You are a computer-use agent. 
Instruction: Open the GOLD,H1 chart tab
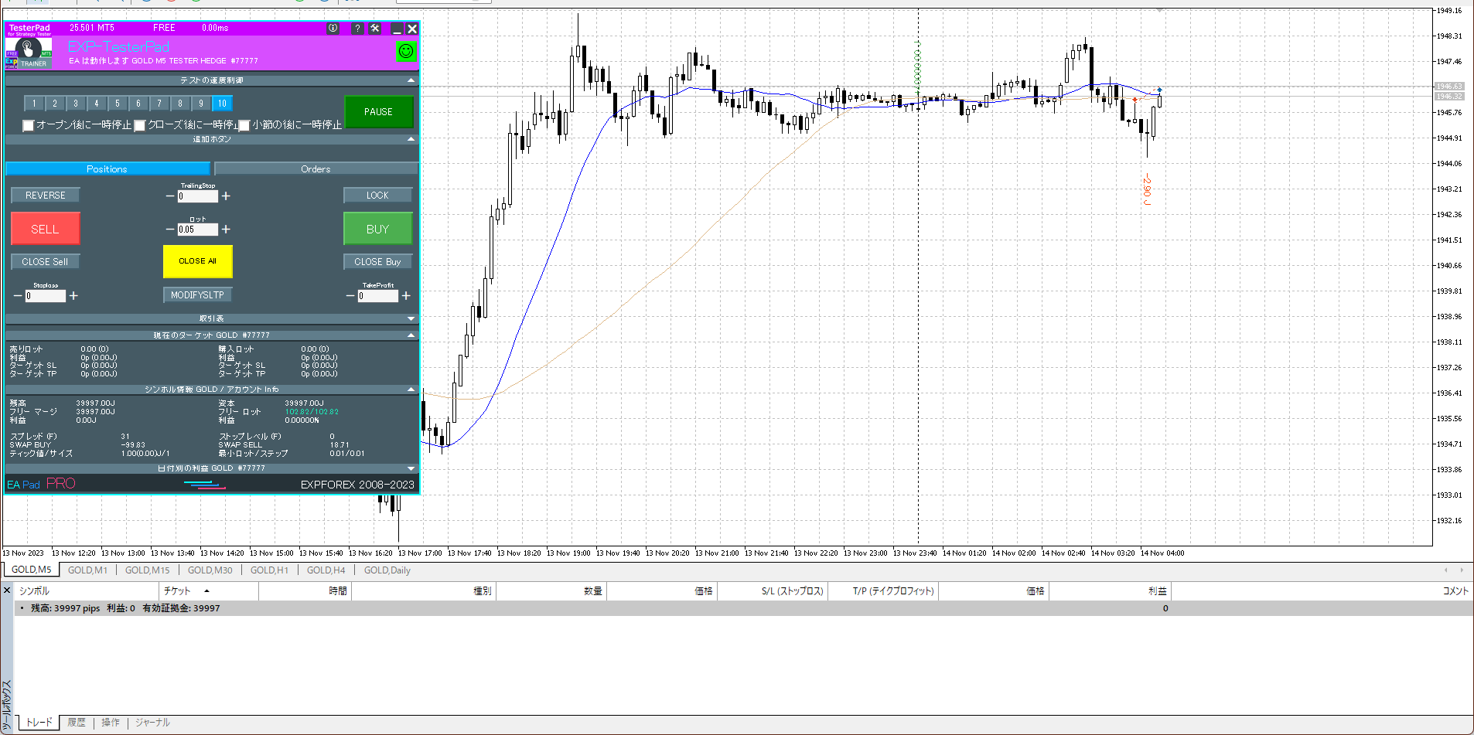(x=269, y=570)
